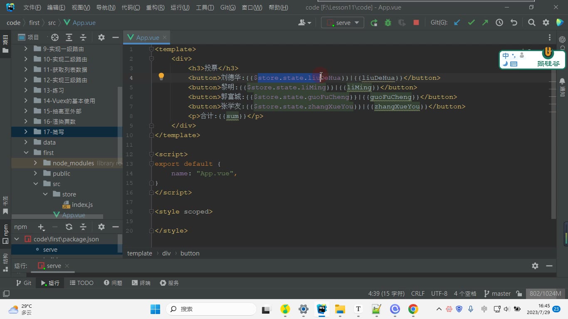Open IDE settings gear in toolbar

tap(546, 23)
